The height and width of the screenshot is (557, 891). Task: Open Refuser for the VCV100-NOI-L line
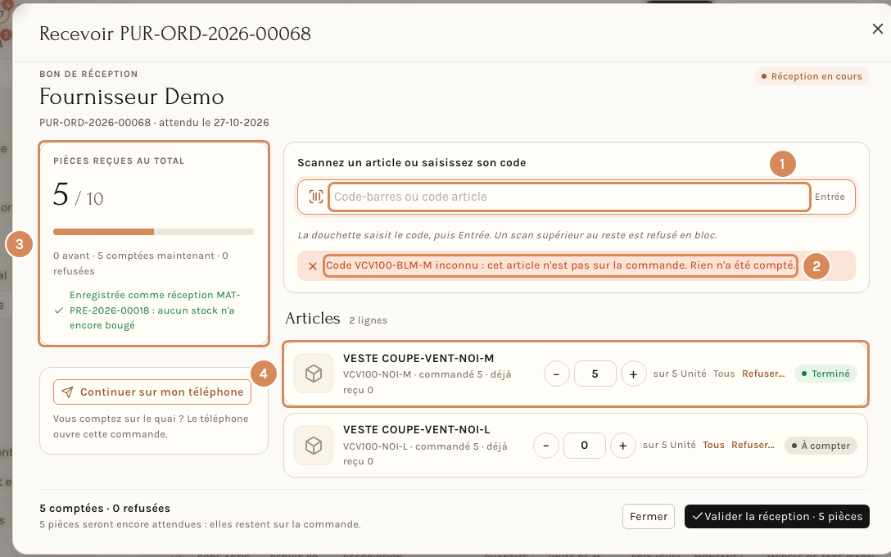[x=753, y=445]
